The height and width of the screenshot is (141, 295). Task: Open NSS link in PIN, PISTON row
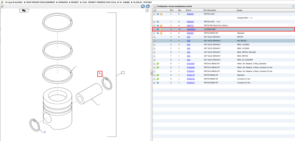pyautogui.click(x=189, y=41)
